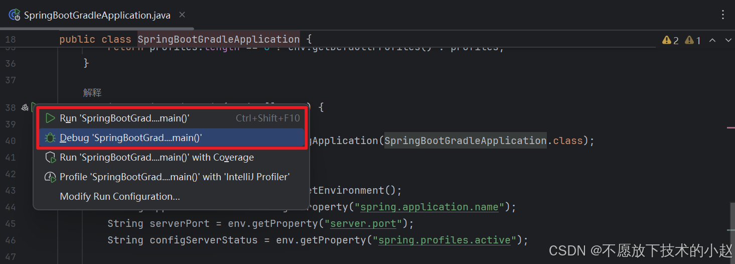The image size is (735, 264).
Task: Click the gutter run icon on line 38
Action: 34,107
